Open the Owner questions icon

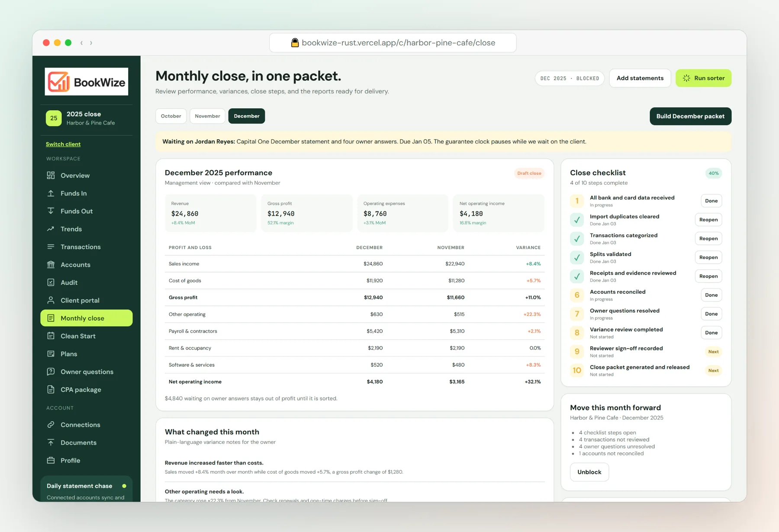coord(51,372)
